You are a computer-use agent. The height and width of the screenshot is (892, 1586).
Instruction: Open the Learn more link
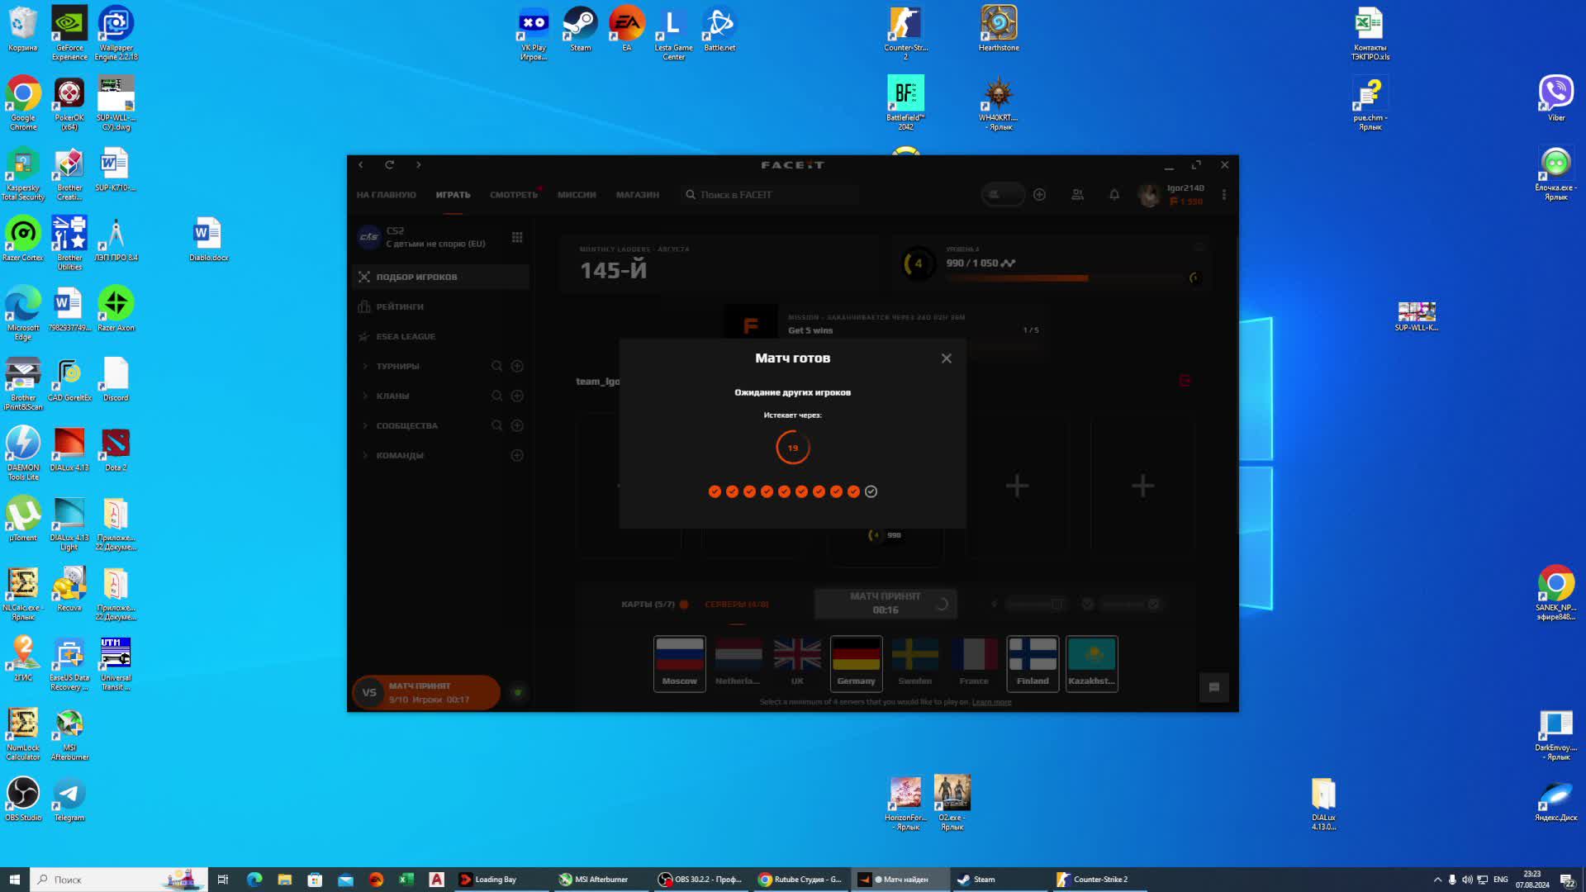coord(991,702)
